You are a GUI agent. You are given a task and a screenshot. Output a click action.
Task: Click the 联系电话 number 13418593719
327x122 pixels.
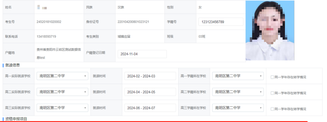(x=46, y=37)
